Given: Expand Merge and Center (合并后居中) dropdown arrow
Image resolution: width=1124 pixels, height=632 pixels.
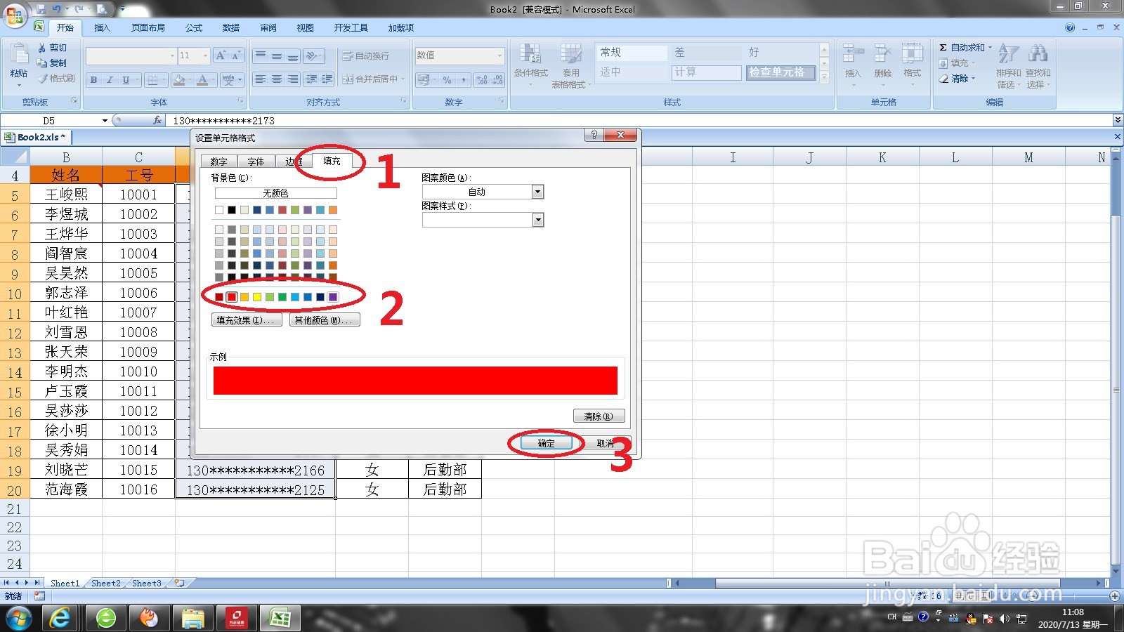Looking at the screenshot, I should coord(403,79).
